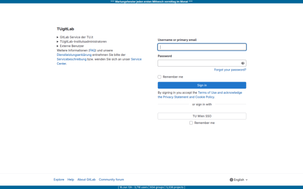
Task: Expand TUgitLab-Institutsadministratoren section
Action: click(x=82, y=41)
